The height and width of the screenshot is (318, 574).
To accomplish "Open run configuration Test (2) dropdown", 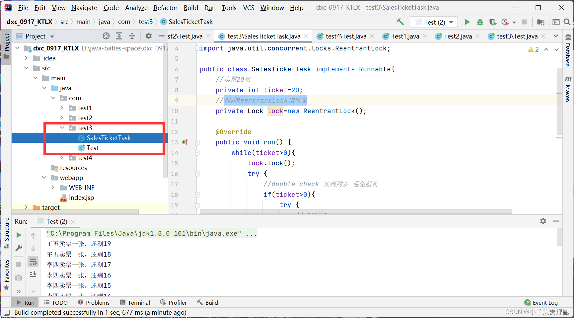I will [434, 22].
